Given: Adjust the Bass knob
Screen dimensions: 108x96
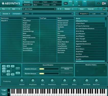Looking at the screenshot, I should (x=43, y=81).
